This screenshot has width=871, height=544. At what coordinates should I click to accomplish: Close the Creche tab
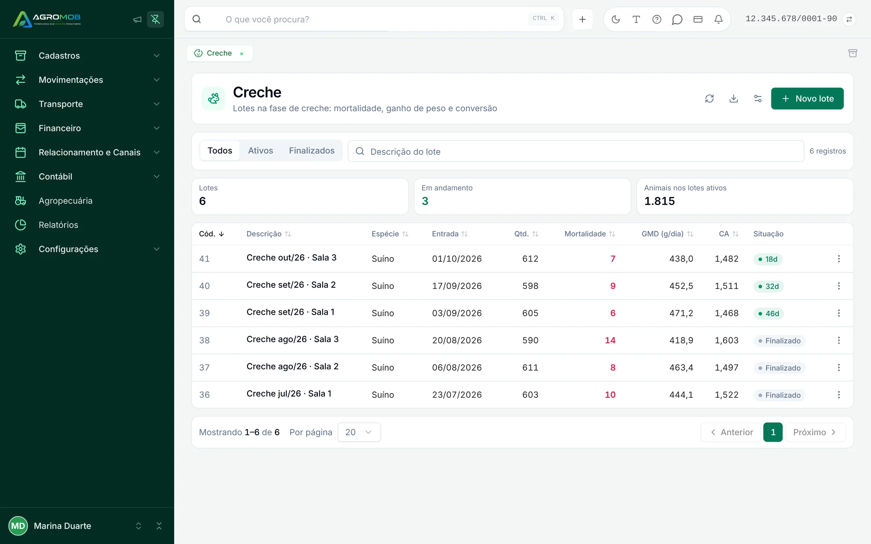pyautogui.click(x=242, y=54)
